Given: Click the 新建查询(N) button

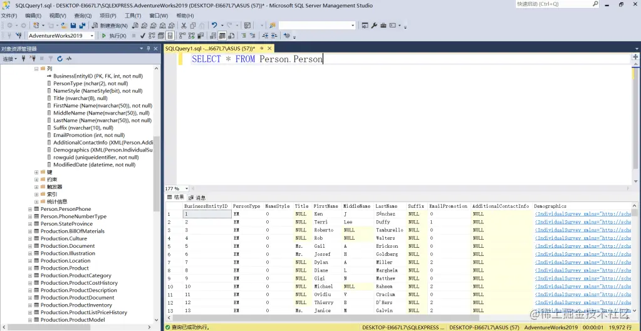Looking at the screenshot, I should pyautogui.click(x=110, y=25).
